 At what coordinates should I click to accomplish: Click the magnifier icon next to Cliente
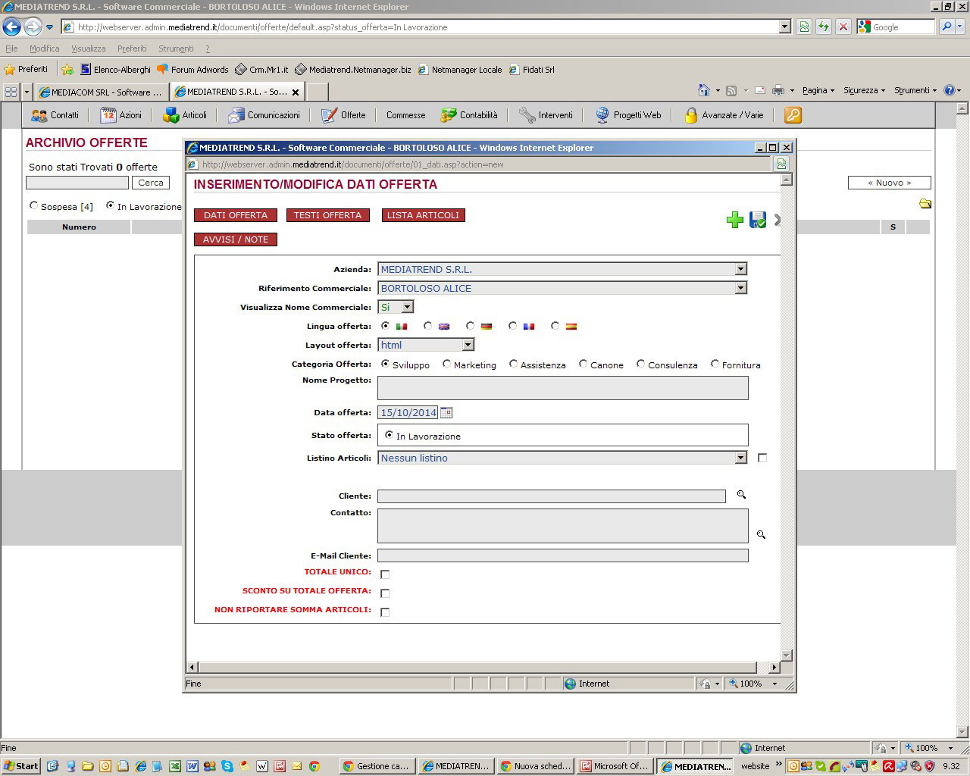(x=741, y=495)
